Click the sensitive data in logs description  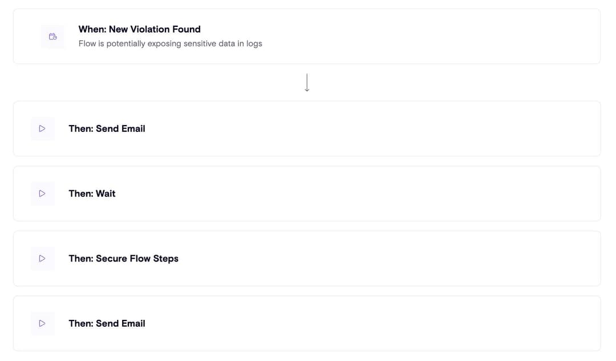click(170, 43)
